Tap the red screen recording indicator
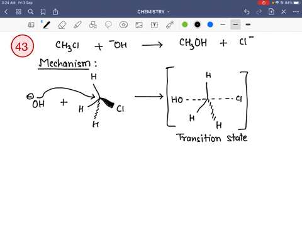Screen dimensions: 302x226 coord(264,3)
